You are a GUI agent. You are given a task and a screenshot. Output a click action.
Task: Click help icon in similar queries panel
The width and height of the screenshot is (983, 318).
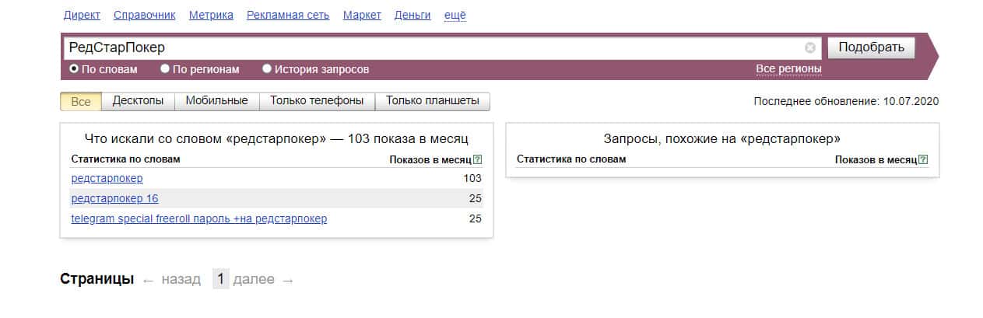point(923,160)
